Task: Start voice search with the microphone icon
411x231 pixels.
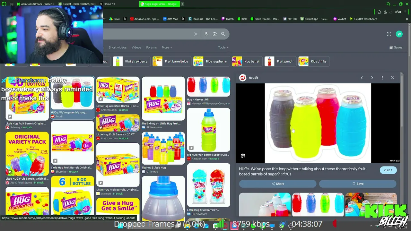Action: point(206,34)
